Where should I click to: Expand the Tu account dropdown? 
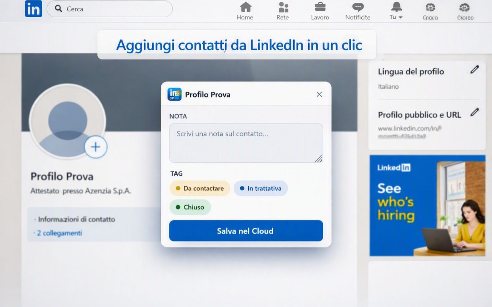(x=396, y=17)
